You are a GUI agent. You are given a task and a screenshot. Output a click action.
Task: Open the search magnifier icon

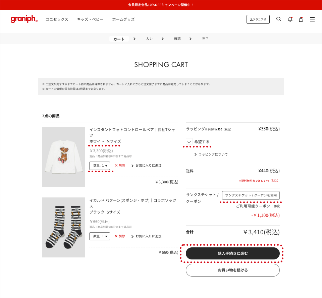pyautogui.click(x=278, y=19)
